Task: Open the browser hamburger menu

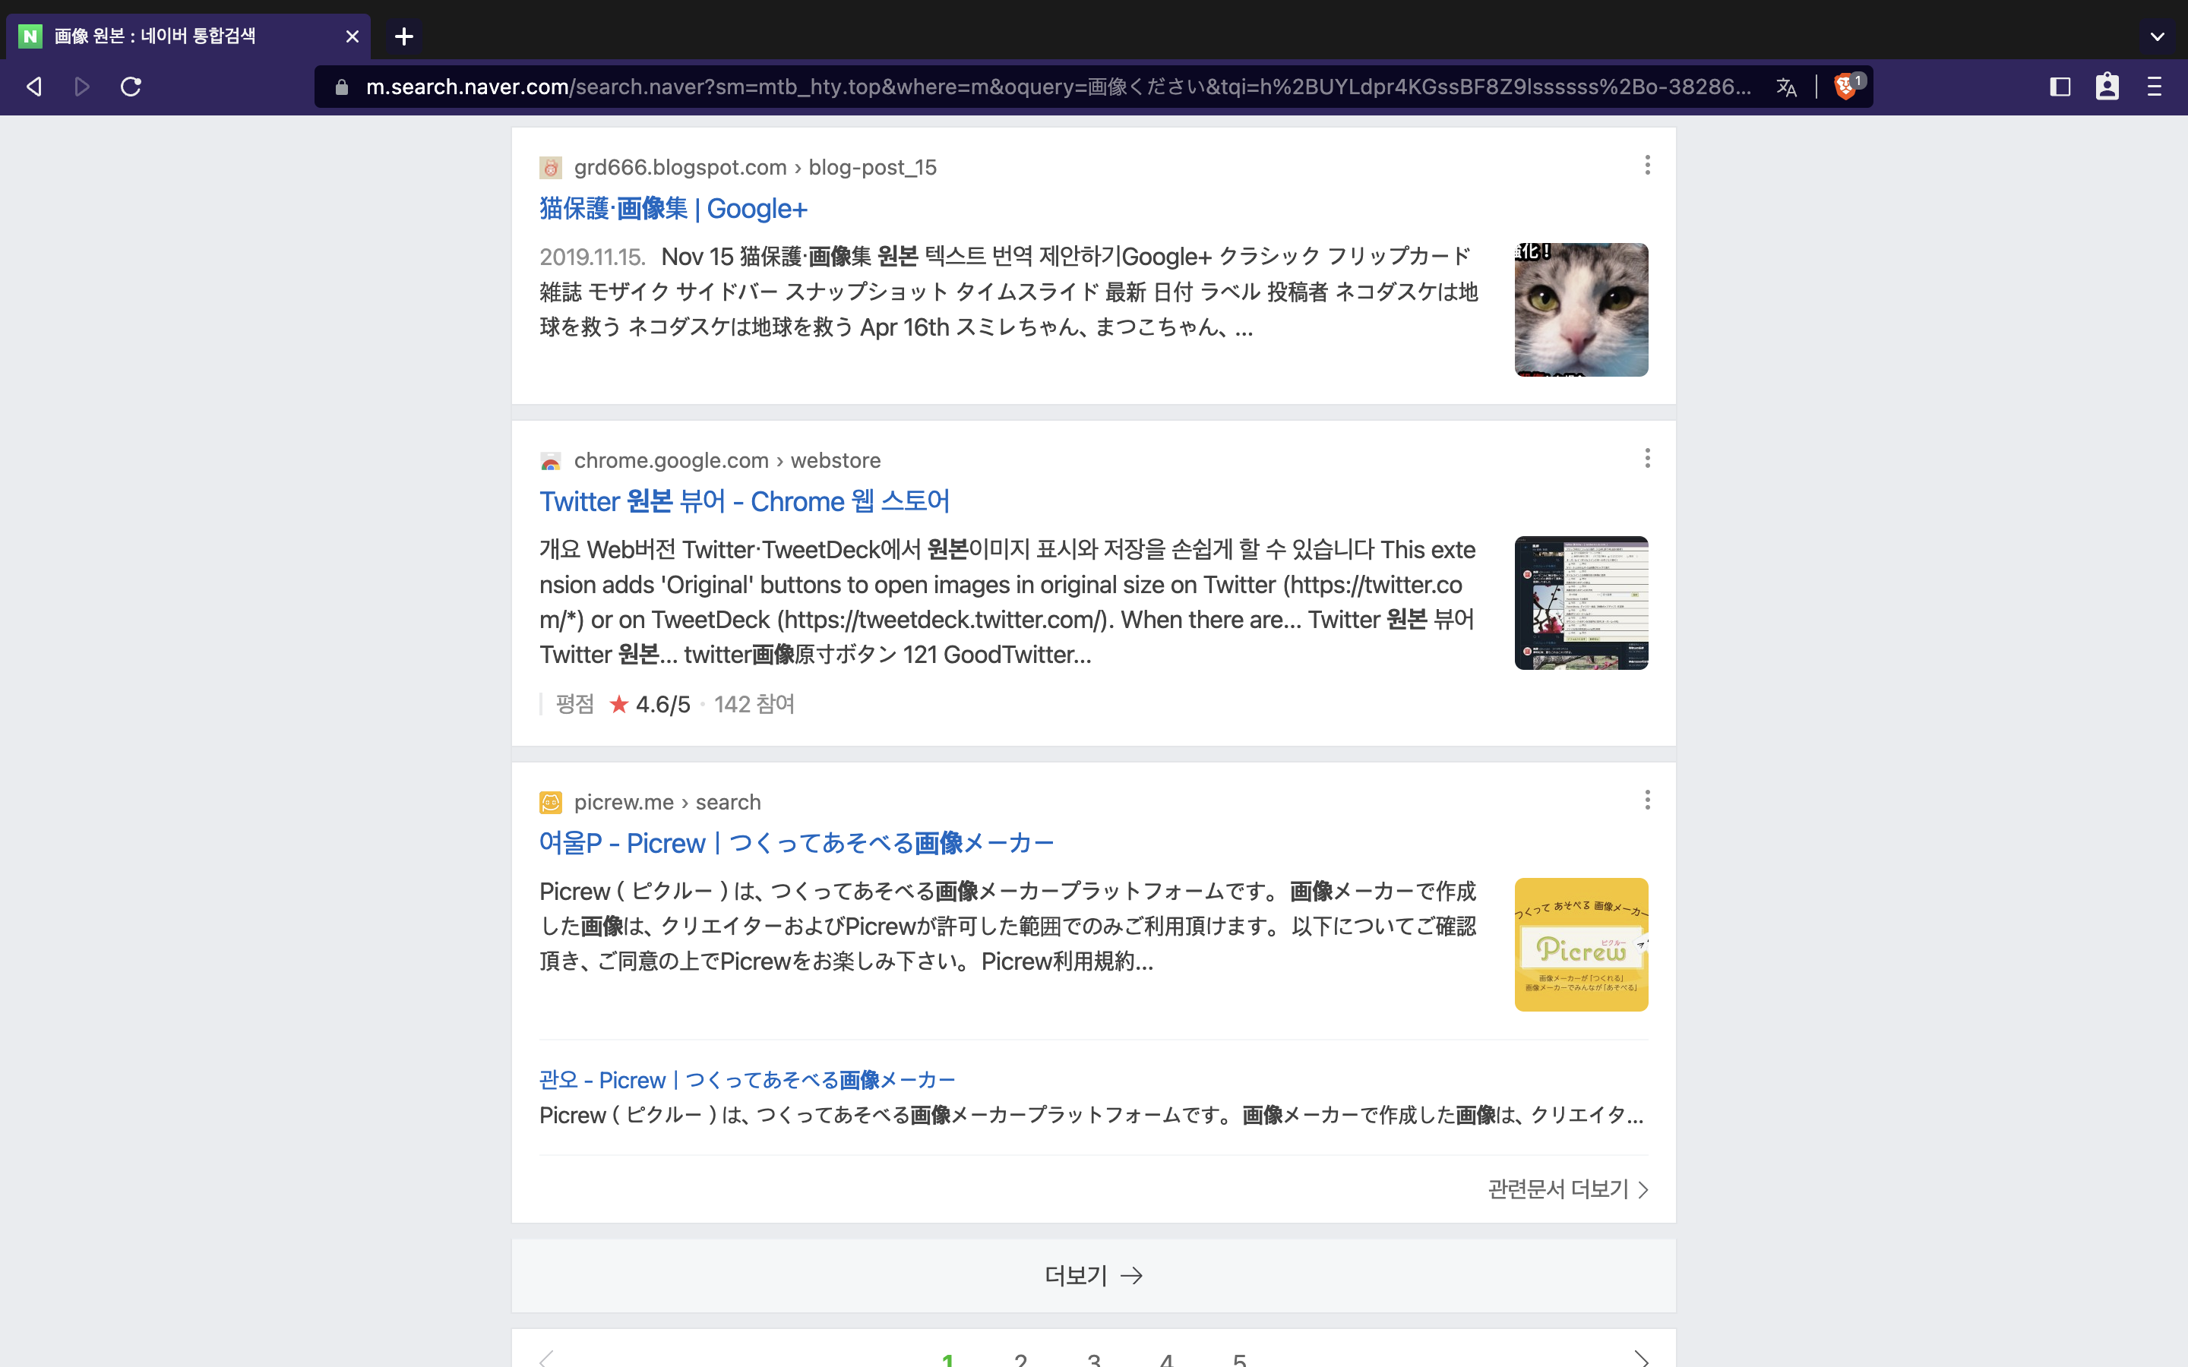Action: (2155, 87)
